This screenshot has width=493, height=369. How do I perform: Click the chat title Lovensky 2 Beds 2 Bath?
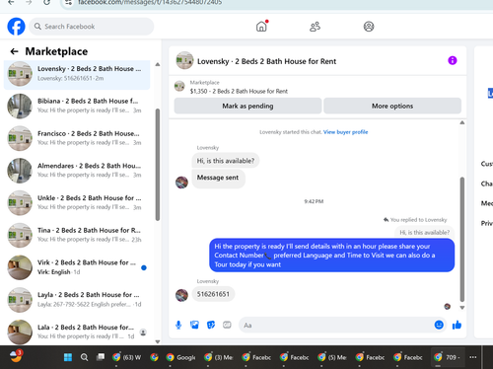tap(266, 61)
